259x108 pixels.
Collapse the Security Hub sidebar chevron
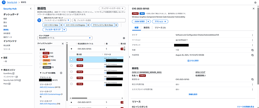[31, 9]
